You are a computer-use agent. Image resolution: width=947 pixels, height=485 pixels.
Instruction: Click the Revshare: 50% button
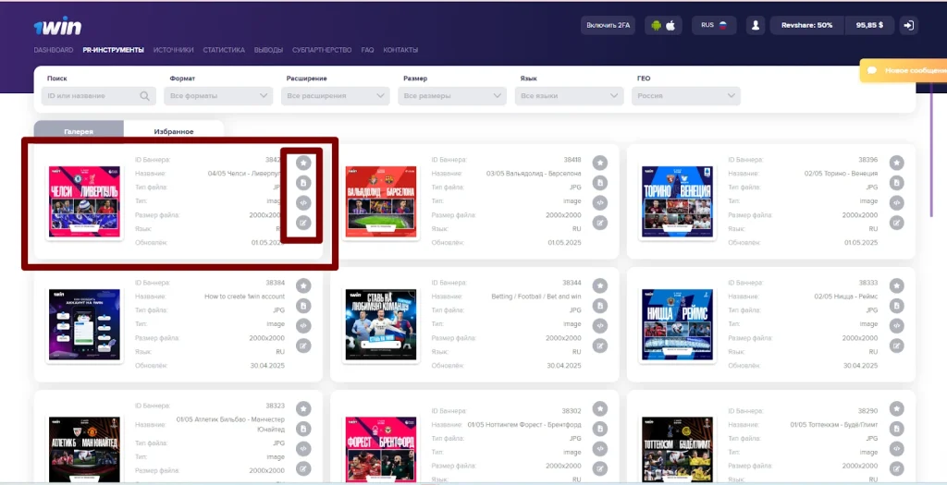pyautogui.click(x=806, y=25)
